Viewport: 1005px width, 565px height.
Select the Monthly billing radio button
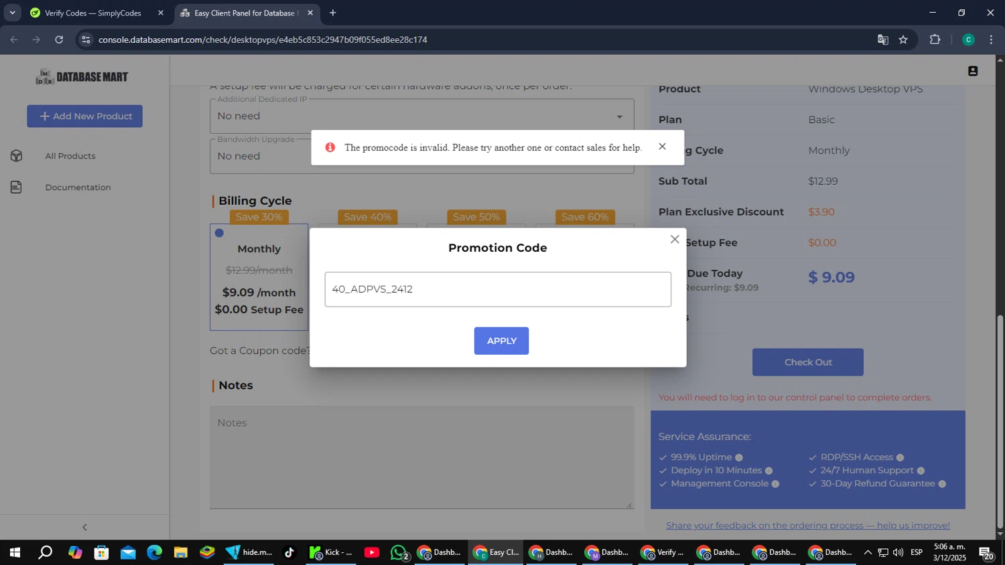[x=219, y=233]
